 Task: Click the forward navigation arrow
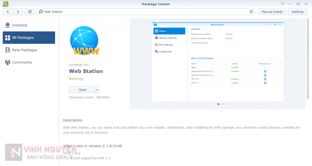pyautogui.click(x=18, y=12)
